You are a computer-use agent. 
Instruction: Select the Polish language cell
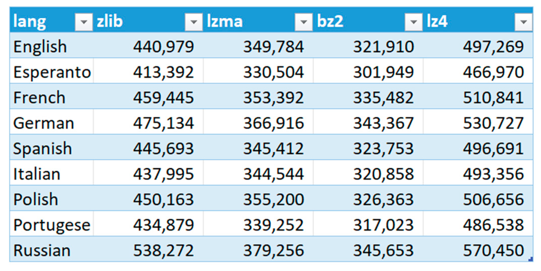[x=36, y=199]
